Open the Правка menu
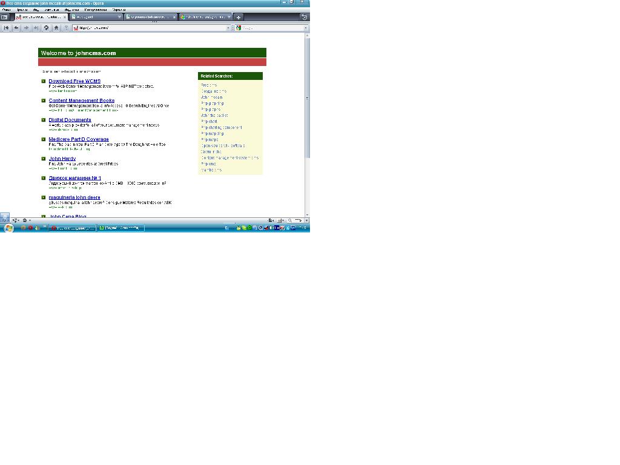Screen dimensions: 620x465 (22, 10)
